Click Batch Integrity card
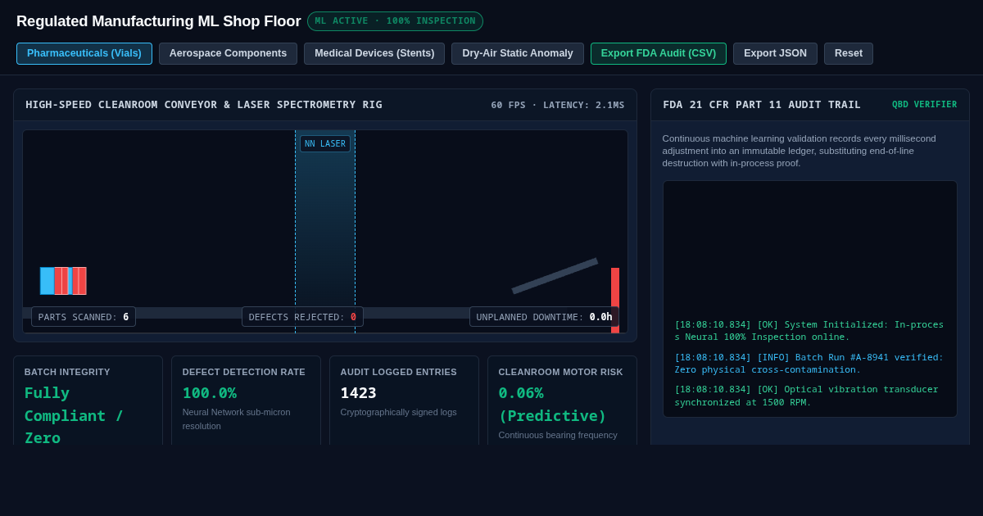The image size is (983, 516). (88, 401)
